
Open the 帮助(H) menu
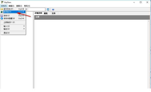tap(27, 6)
